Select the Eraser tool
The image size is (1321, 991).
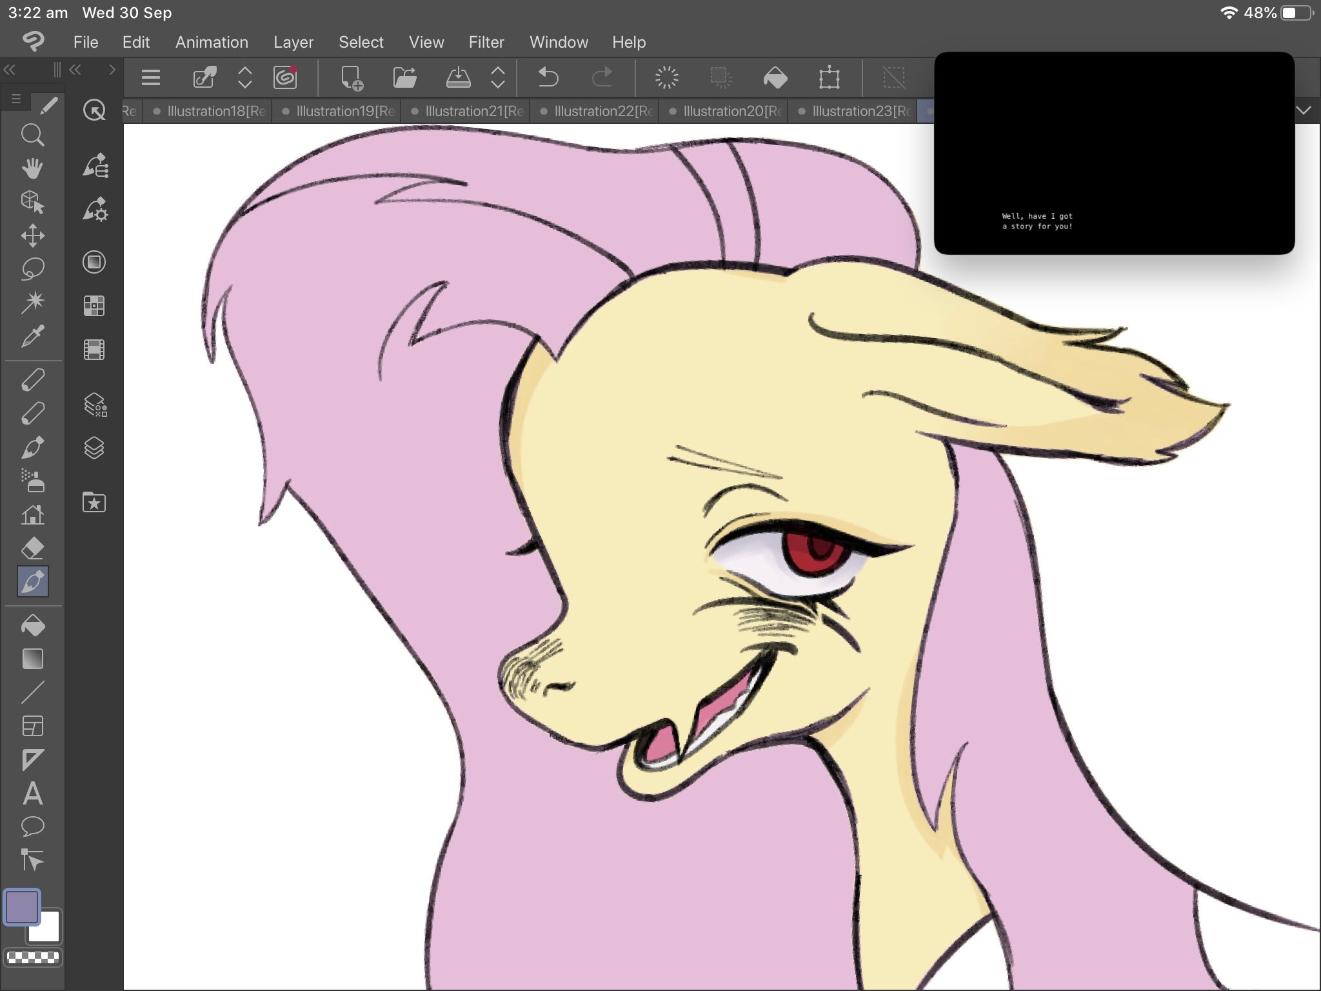32,548
